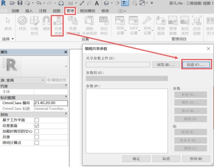Switch to the Manage ribbon tab
Viewport: 214px width, 167px height.
[x=70, y=11]
